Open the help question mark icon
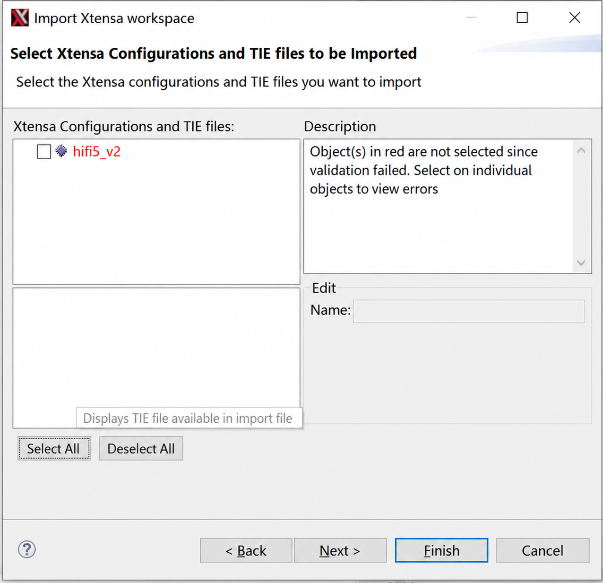This screenshot has width=603, height=583. [27, 549]
